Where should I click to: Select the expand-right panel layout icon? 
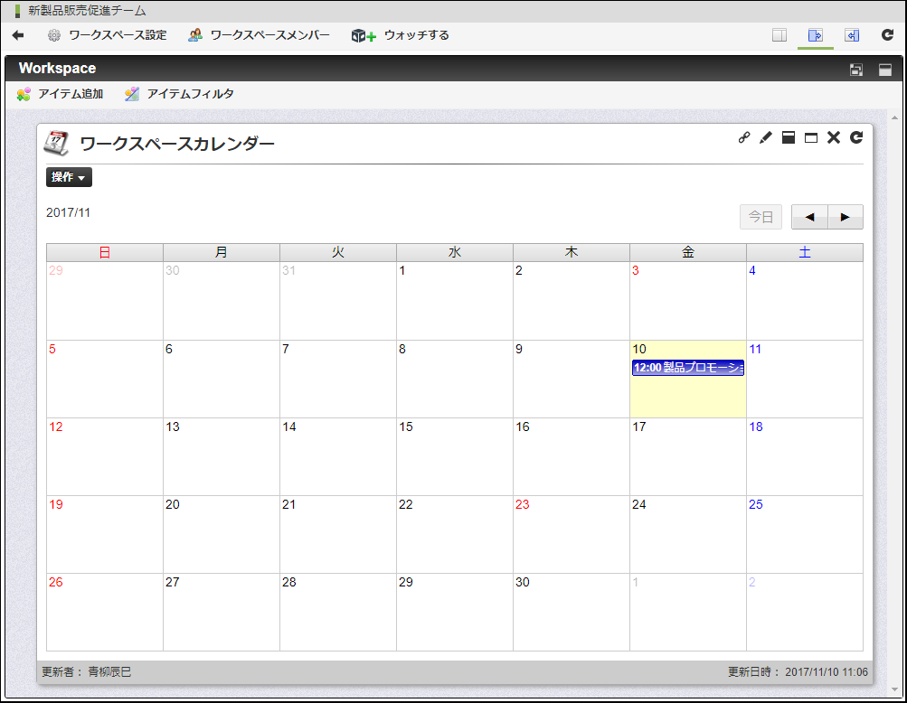point(815,35)
